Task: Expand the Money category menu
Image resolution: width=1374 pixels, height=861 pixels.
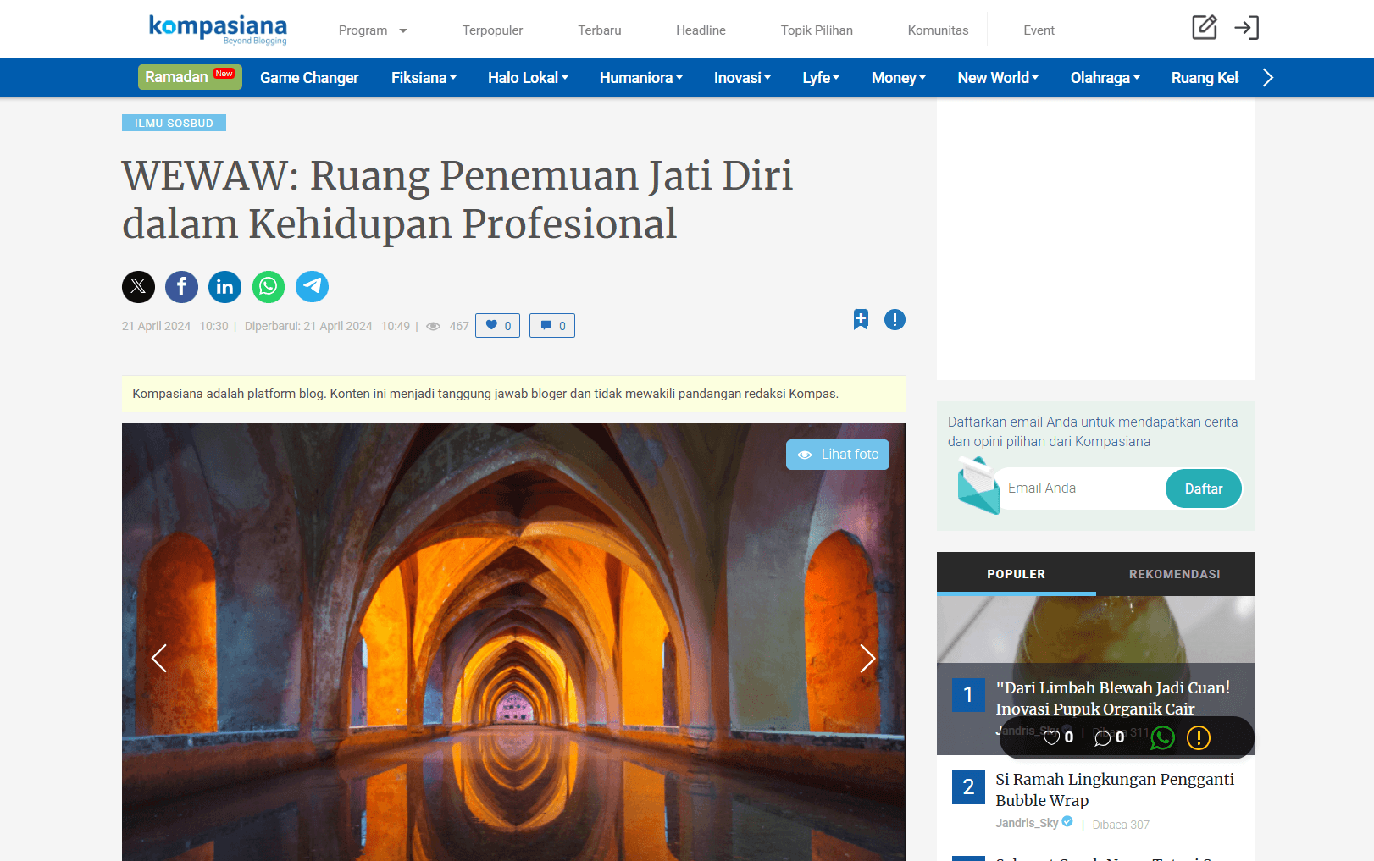Action: pyautogui.click(x=899, y=78)
